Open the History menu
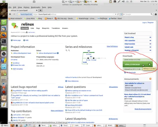Screen dimensions: 158x127 26,7
